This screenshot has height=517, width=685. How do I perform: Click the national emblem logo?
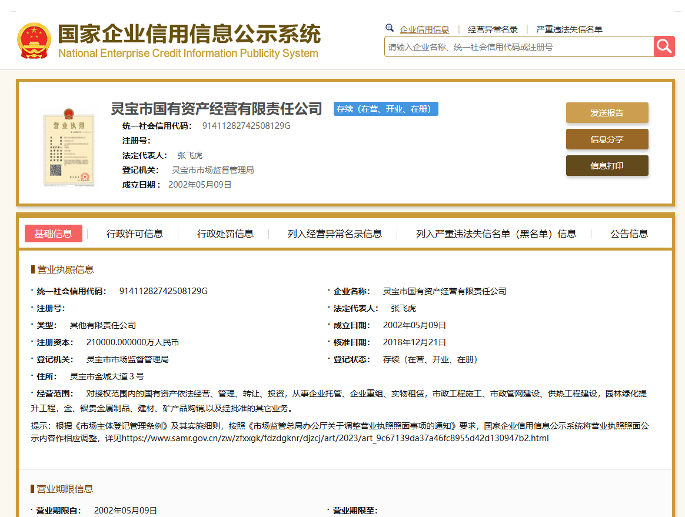pyautogui.click(x=34, y=41)
